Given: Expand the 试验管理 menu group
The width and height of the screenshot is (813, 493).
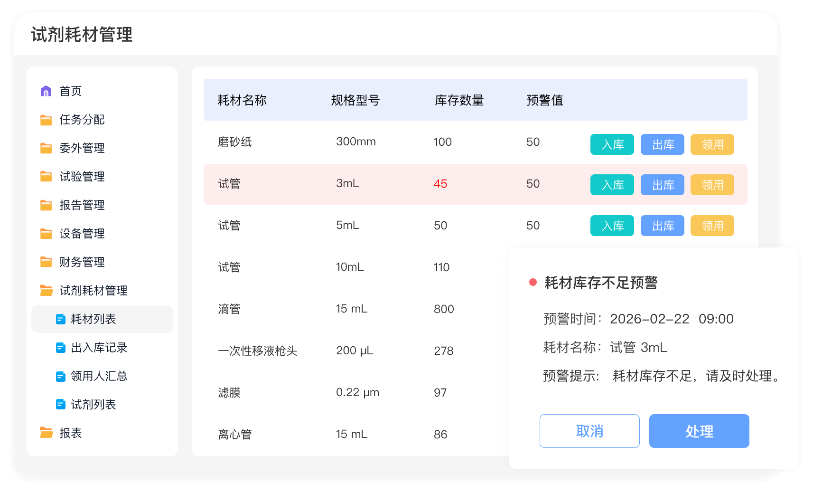Looking at the screenshot, I should pos(82,177).
